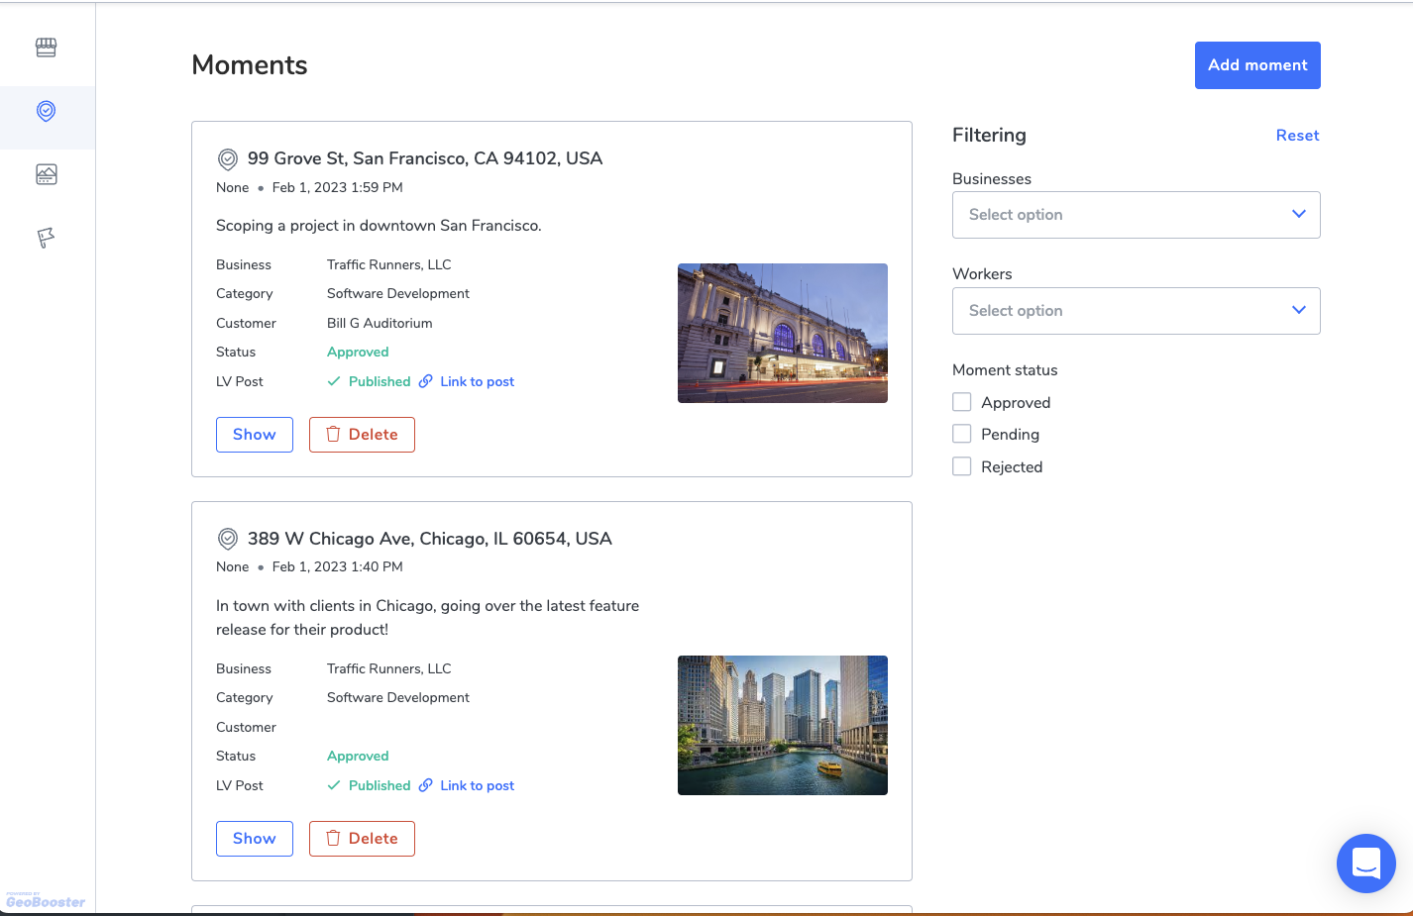
Task: Check the Pending status filter
Action: point(962,434)
